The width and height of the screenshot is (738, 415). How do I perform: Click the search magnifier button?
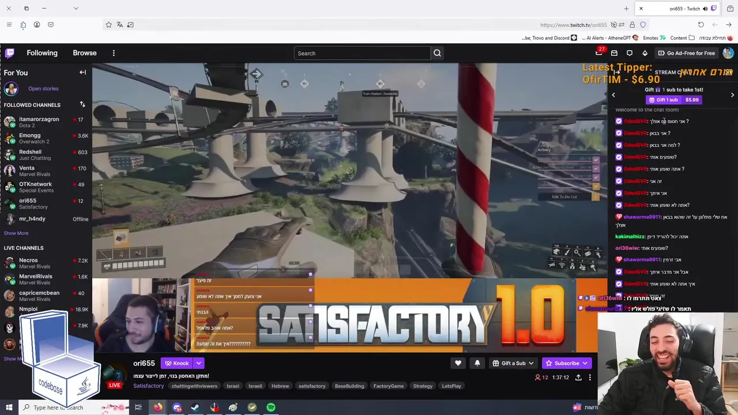pyautogui.click(x=437, y=53)
